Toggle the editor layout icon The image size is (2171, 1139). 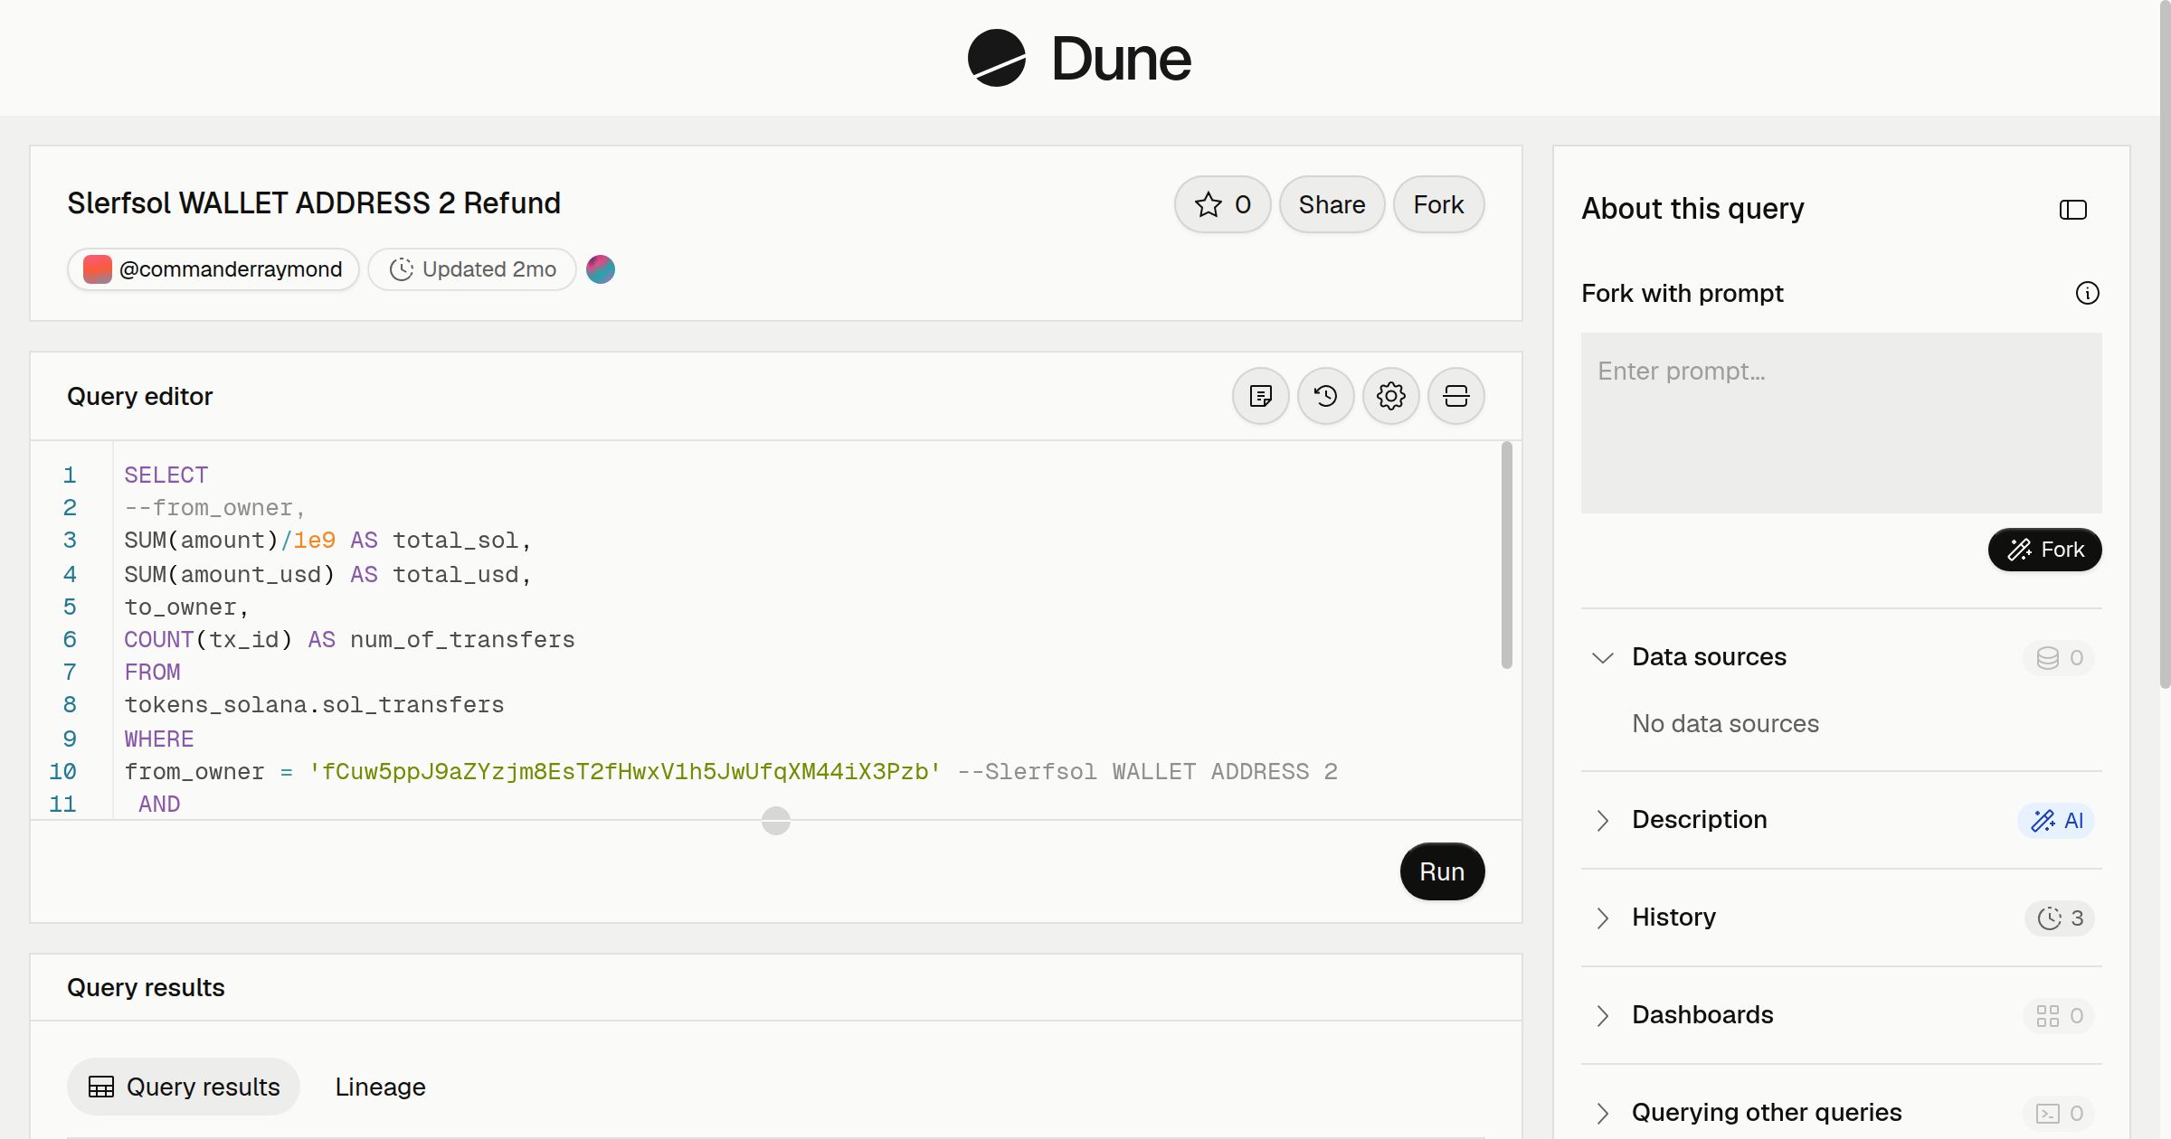(x=1456, y=396)
